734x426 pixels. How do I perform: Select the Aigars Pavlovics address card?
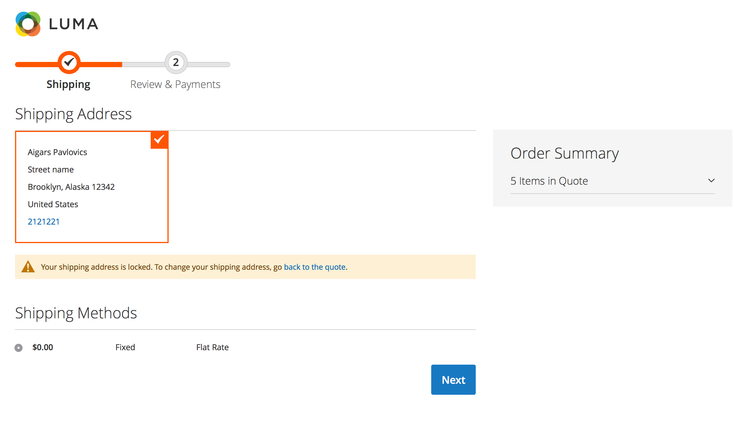(x=92, y=187)
